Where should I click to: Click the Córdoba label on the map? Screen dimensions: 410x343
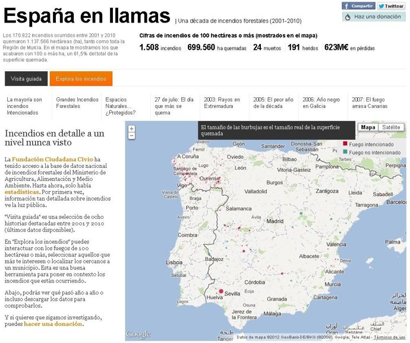(255, 282)
